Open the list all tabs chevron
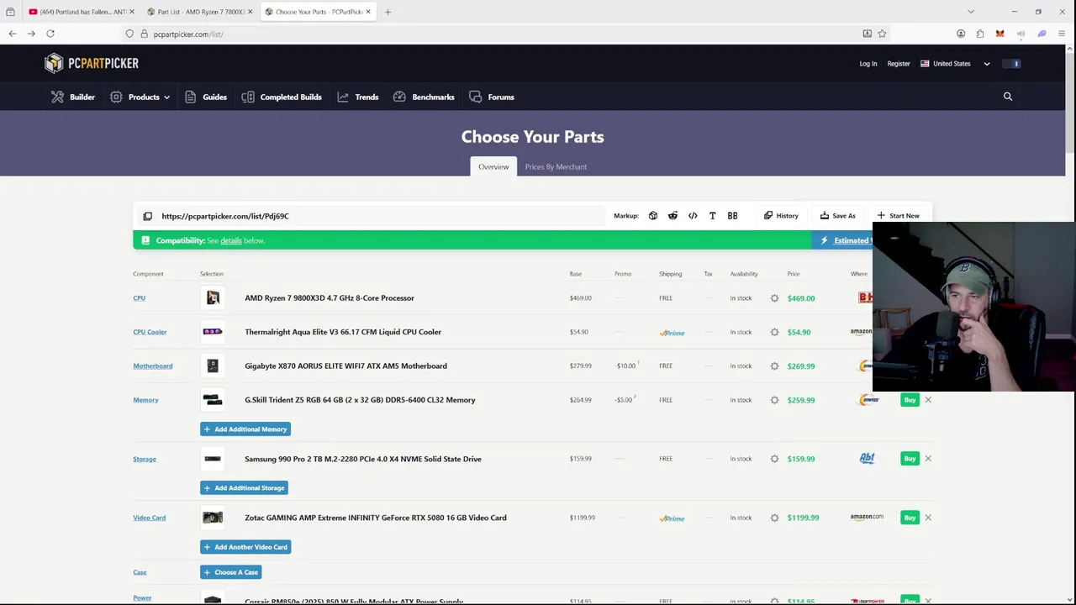 pyautogui.click(x=971, y=12)
